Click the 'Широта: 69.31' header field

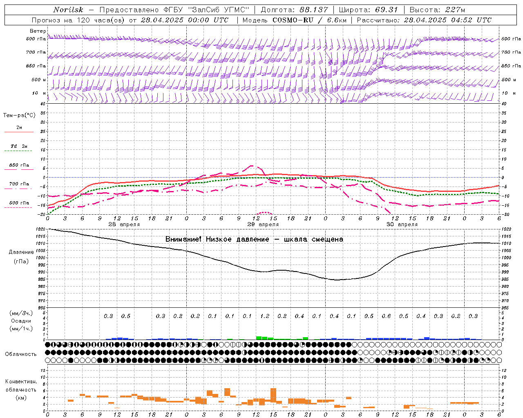coord(369,10)
